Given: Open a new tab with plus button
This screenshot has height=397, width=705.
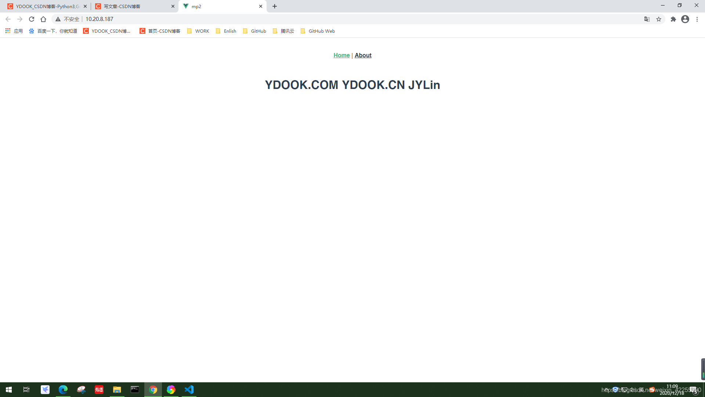Looking at the screenshot, I should tap(275, 6).
